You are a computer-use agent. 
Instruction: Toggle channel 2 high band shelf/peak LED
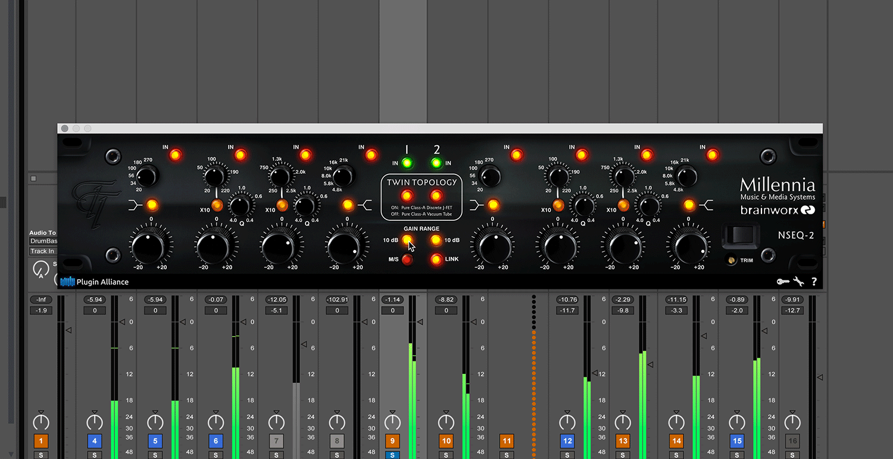point(689,205)
